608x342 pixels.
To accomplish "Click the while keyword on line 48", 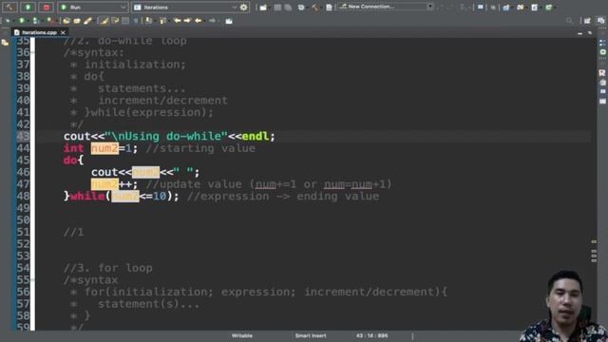I will tap(87, 197).
